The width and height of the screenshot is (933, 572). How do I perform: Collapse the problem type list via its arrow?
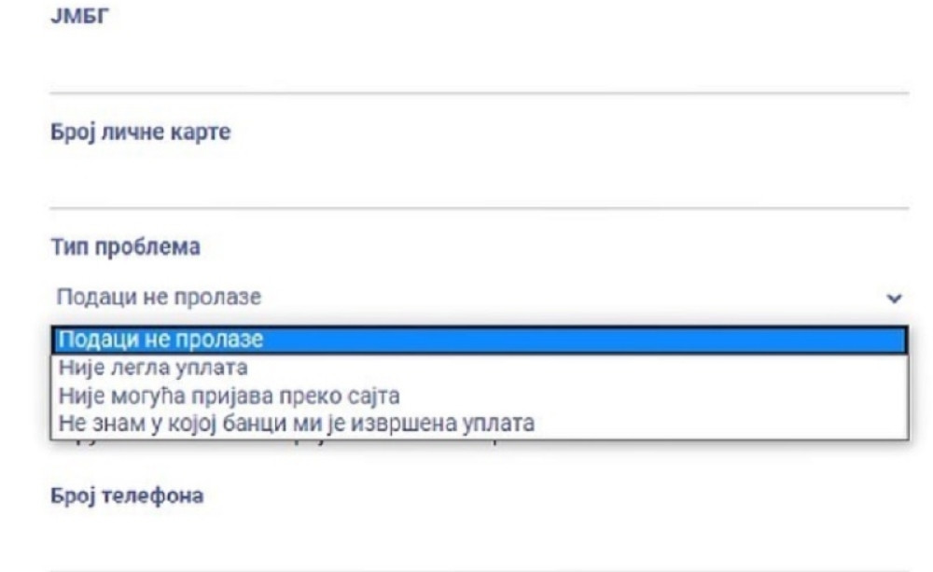point(894,299)
